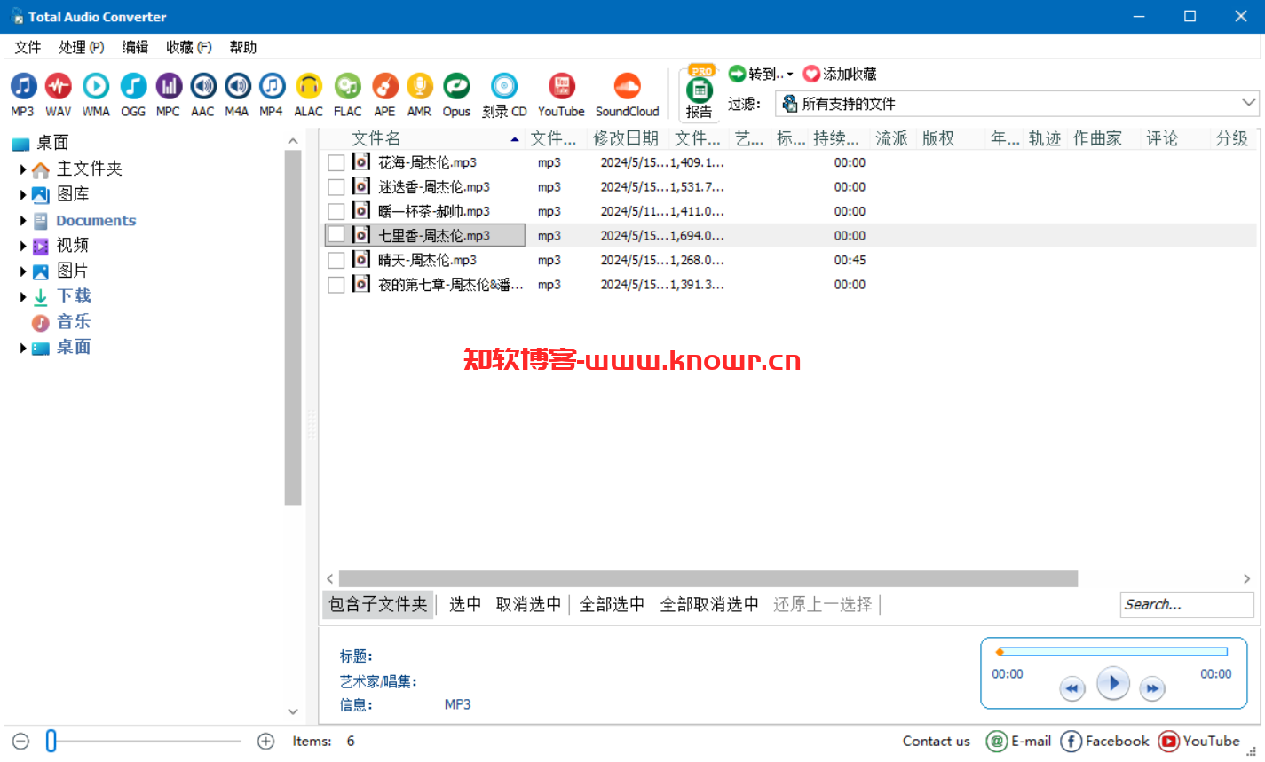Sort by the 修改日期 column header

pyautogui.click(x=627, y=138)
